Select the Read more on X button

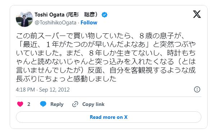point(109,117)
